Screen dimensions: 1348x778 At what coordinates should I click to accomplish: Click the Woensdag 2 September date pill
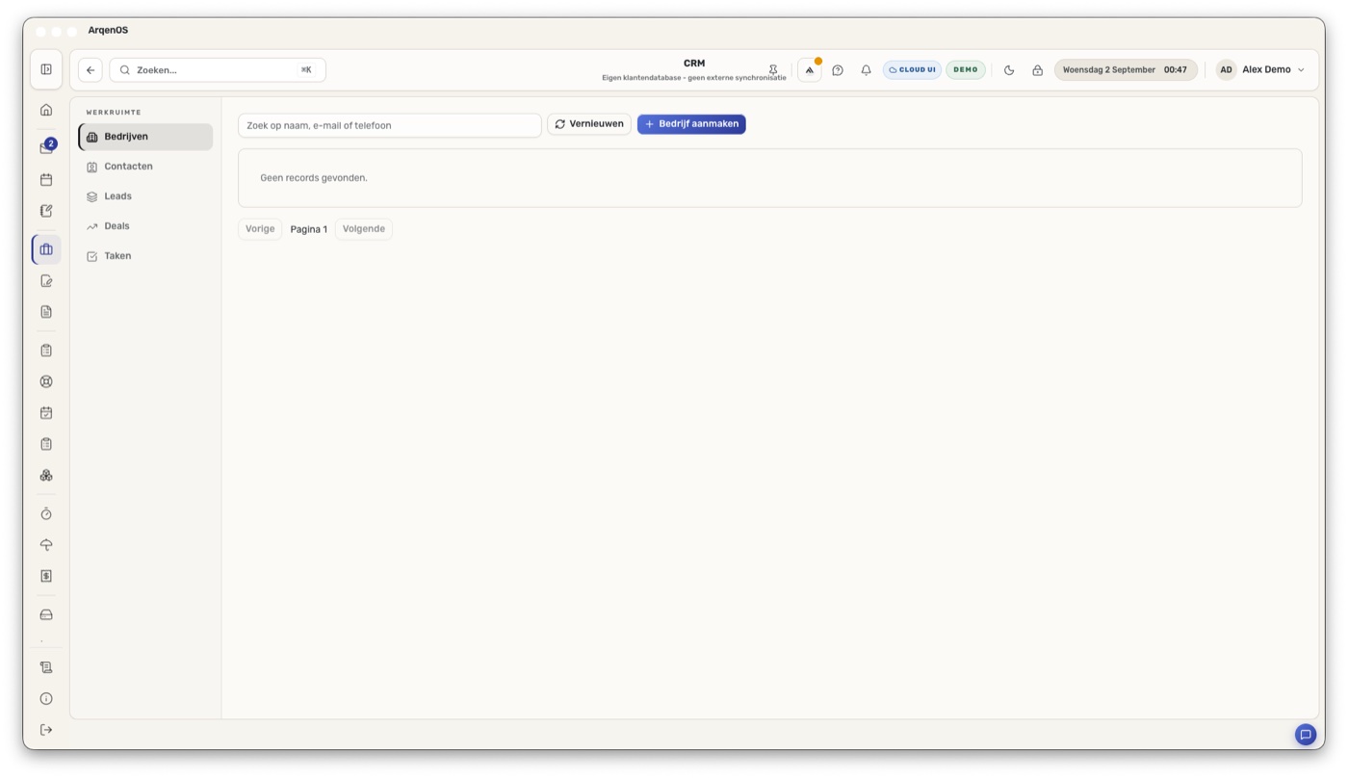pos(1126,69)
